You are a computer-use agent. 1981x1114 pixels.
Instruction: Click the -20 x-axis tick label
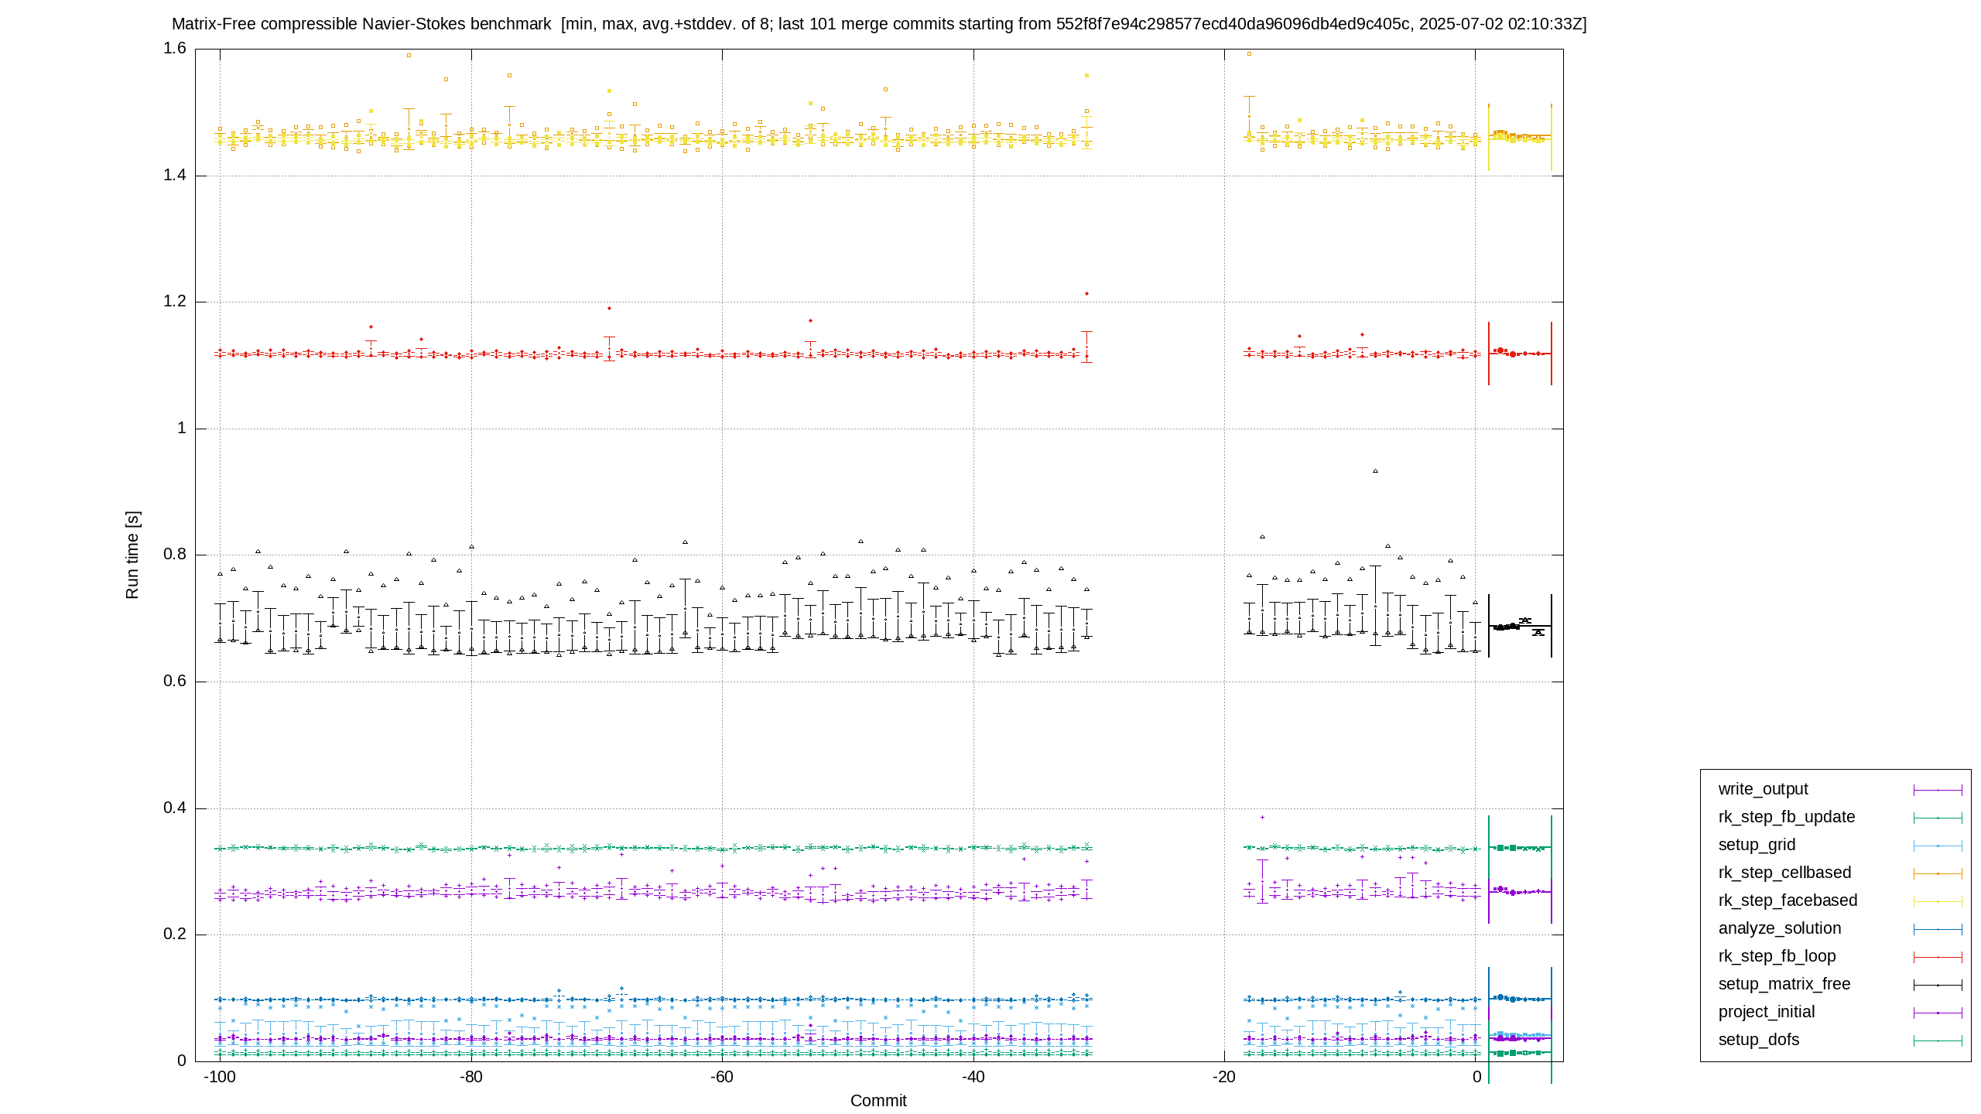(x=1224, y=1077)
